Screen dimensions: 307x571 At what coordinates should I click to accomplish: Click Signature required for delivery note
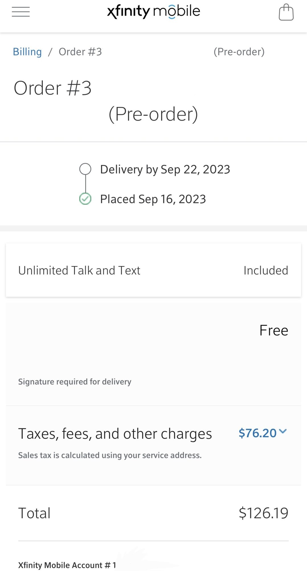75,382
